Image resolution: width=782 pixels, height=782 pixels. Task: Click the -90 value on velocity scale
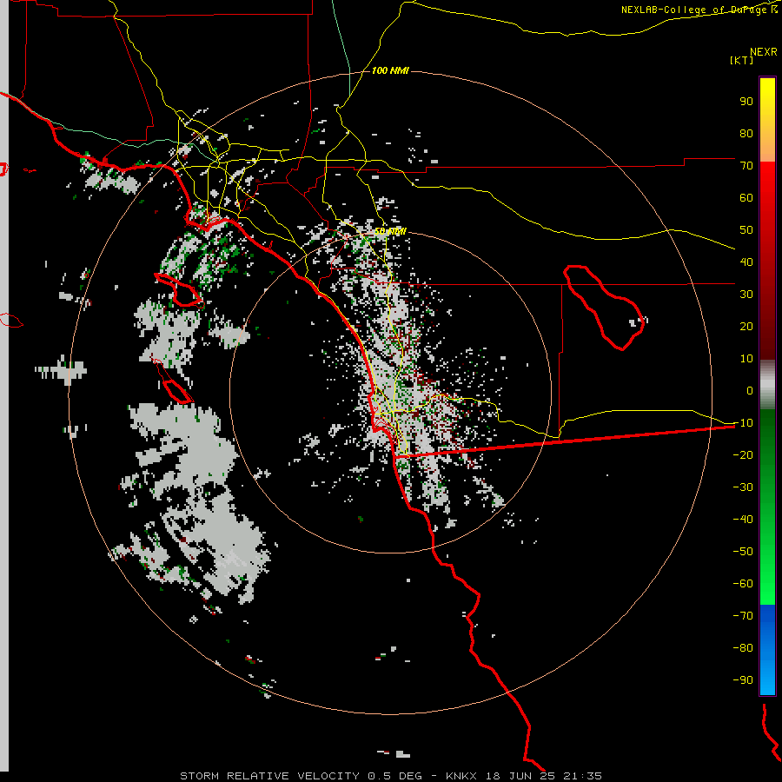(743, 679)
